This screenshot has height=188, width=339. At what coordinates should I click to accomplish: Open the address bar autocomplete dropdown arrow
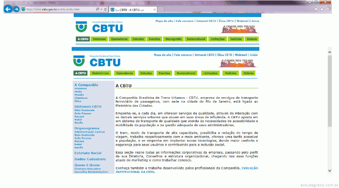click(101, 10)
